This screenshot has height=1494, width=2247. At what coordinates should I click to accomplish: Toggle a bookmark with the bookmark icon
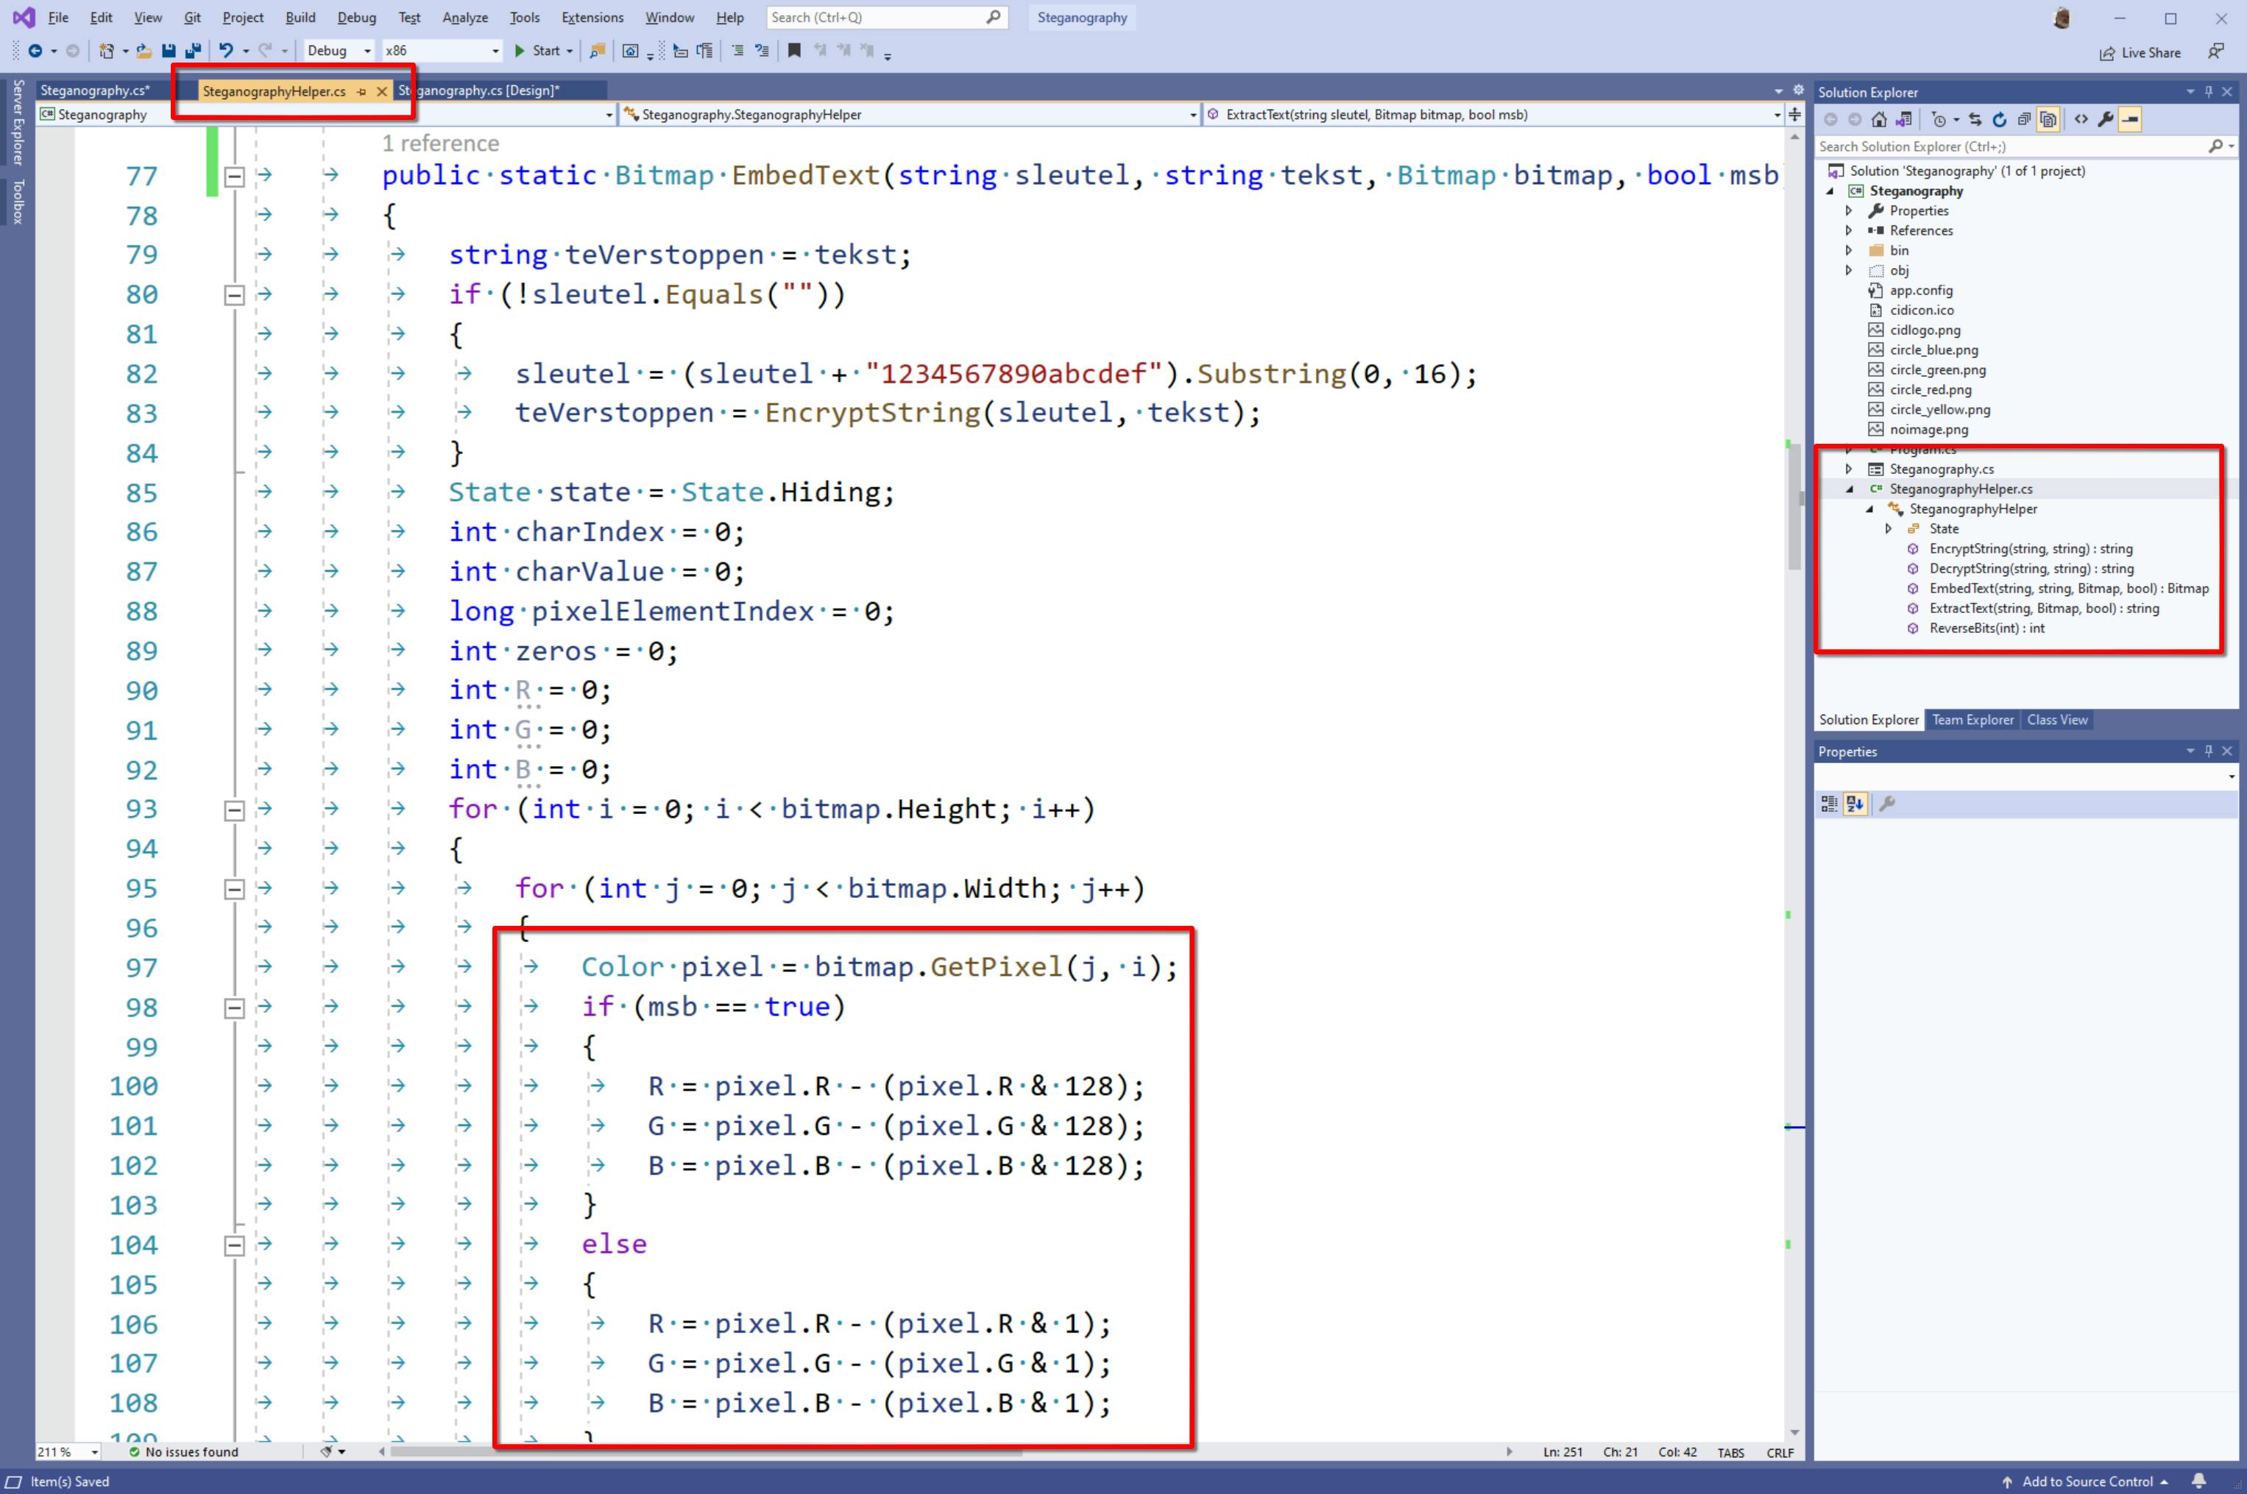click(x=794, y=51)
